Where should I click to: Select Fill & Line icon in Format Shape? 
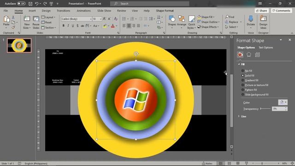coord(240,55)
